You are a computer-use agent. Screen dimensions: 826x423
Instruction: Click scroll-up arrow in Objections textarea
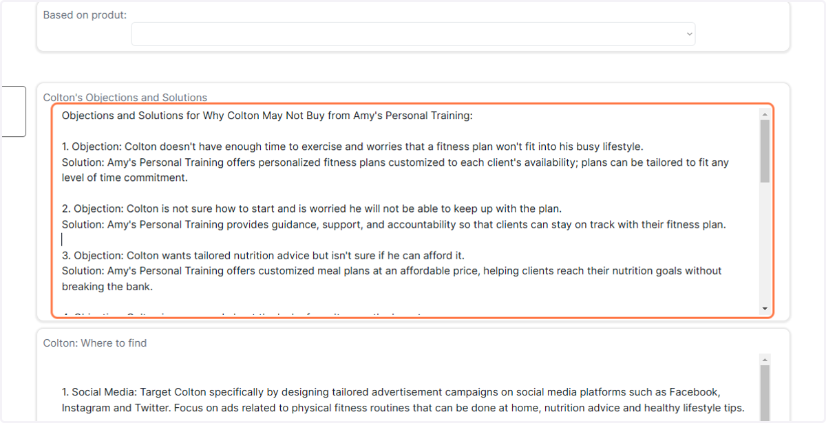tap(765, 113)
